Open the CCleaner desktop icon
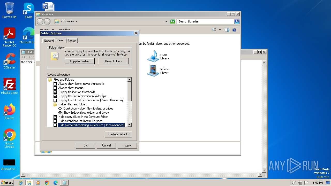 pos(9,61)
